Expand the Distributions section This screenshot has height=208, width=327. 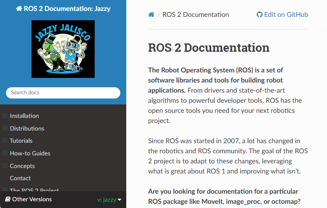pos(5,128)
